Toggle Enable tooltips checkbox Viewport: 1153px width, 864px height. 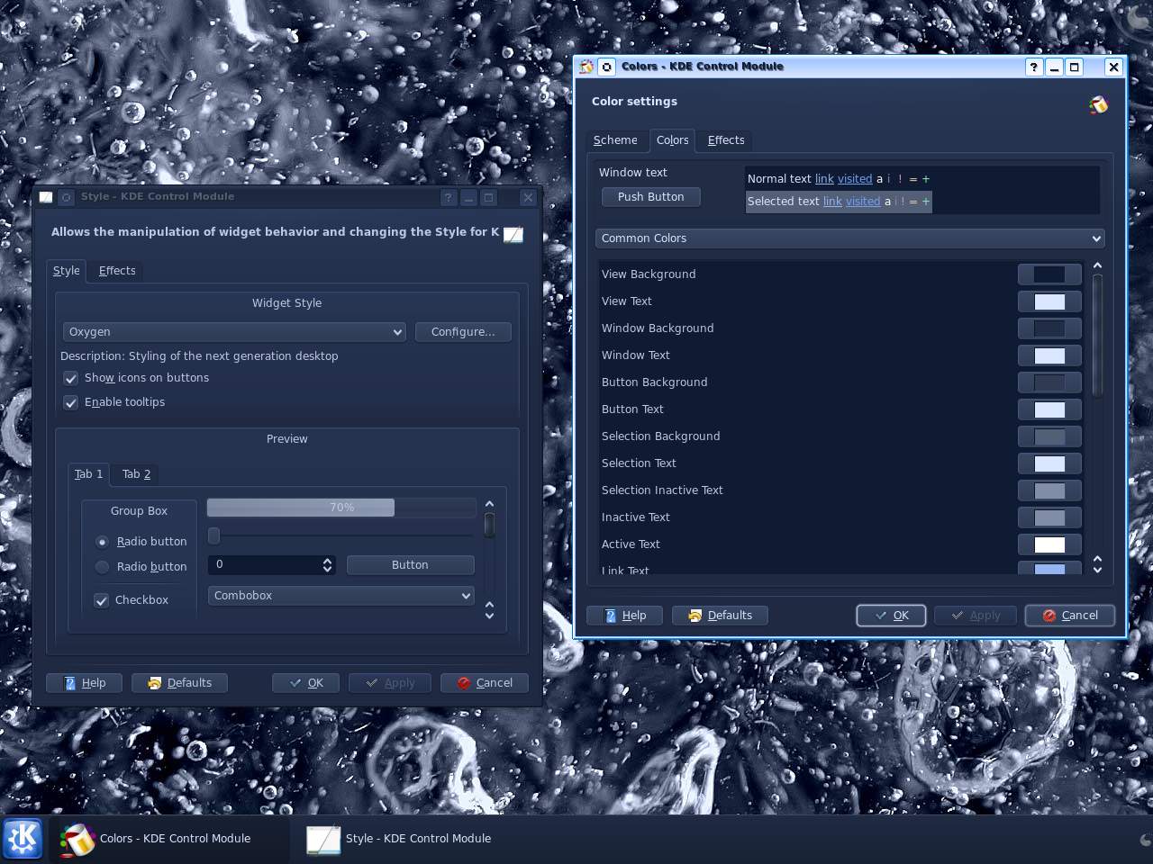coord(70,402)
